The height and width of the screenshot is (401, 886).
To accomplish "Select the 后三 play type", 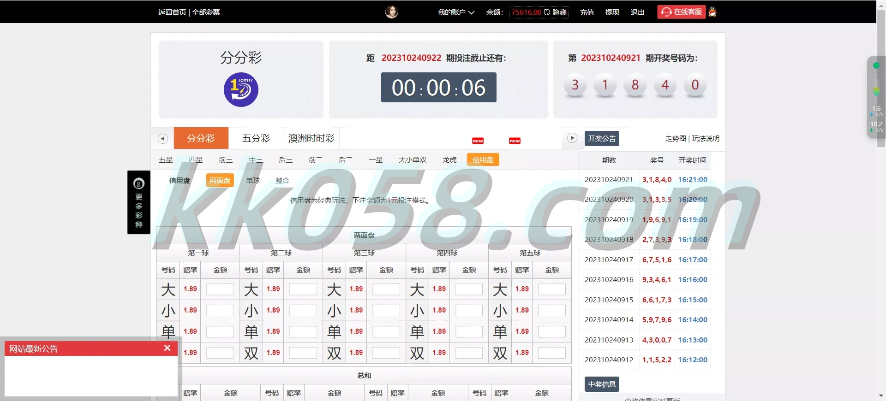I will pos(286,159).
